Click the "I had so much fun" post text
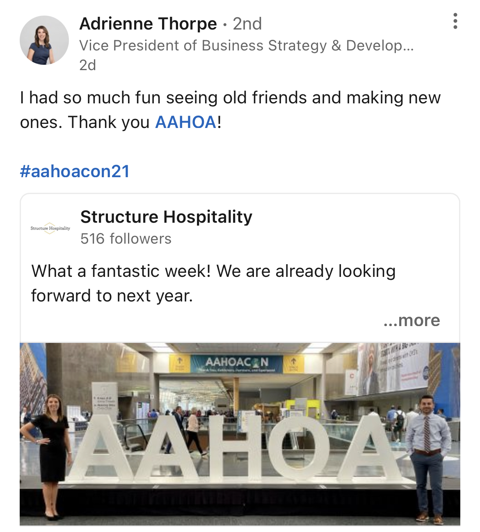Screen dimensions: 480x532 [x=230, y=110]
